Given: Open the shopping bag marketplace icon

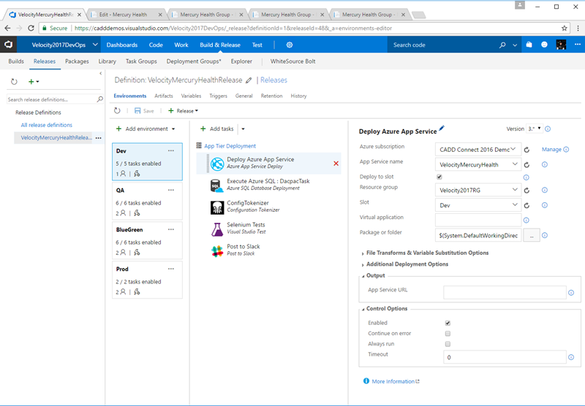Looking at the screenshot, I should coord(529,45).
